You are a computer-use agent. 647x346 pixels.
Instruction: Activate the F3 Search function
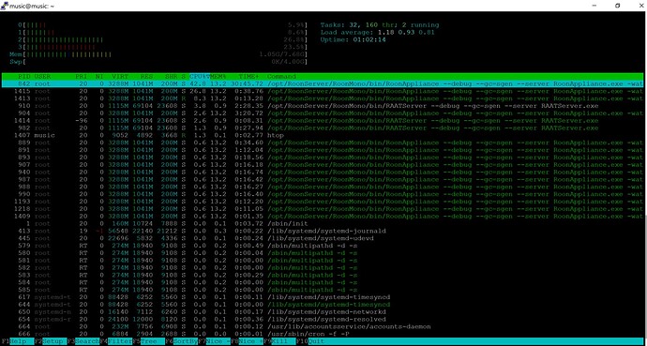(x=83, y=341)
